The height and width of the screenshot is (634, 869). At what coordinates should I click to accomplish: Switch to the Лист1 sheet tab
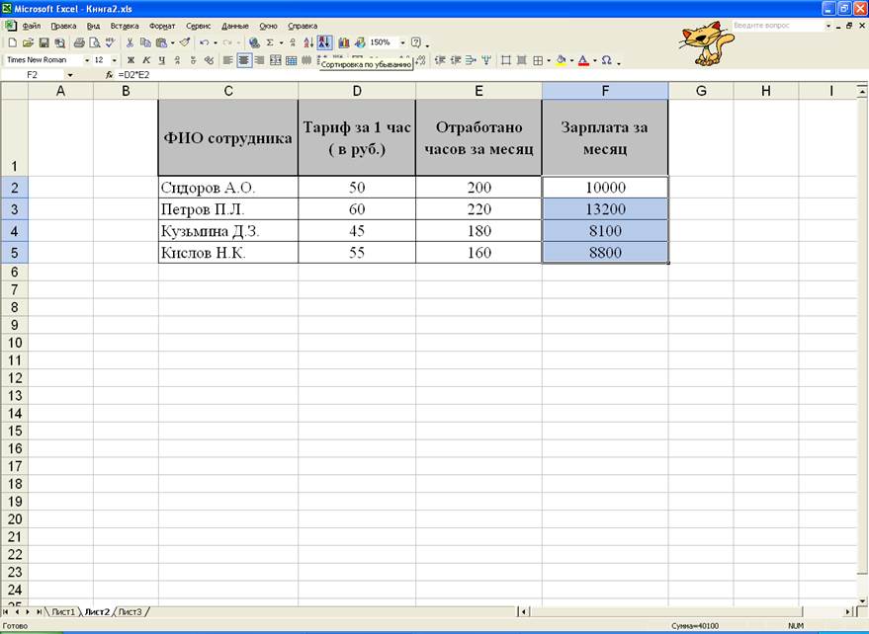coord(63,612)
